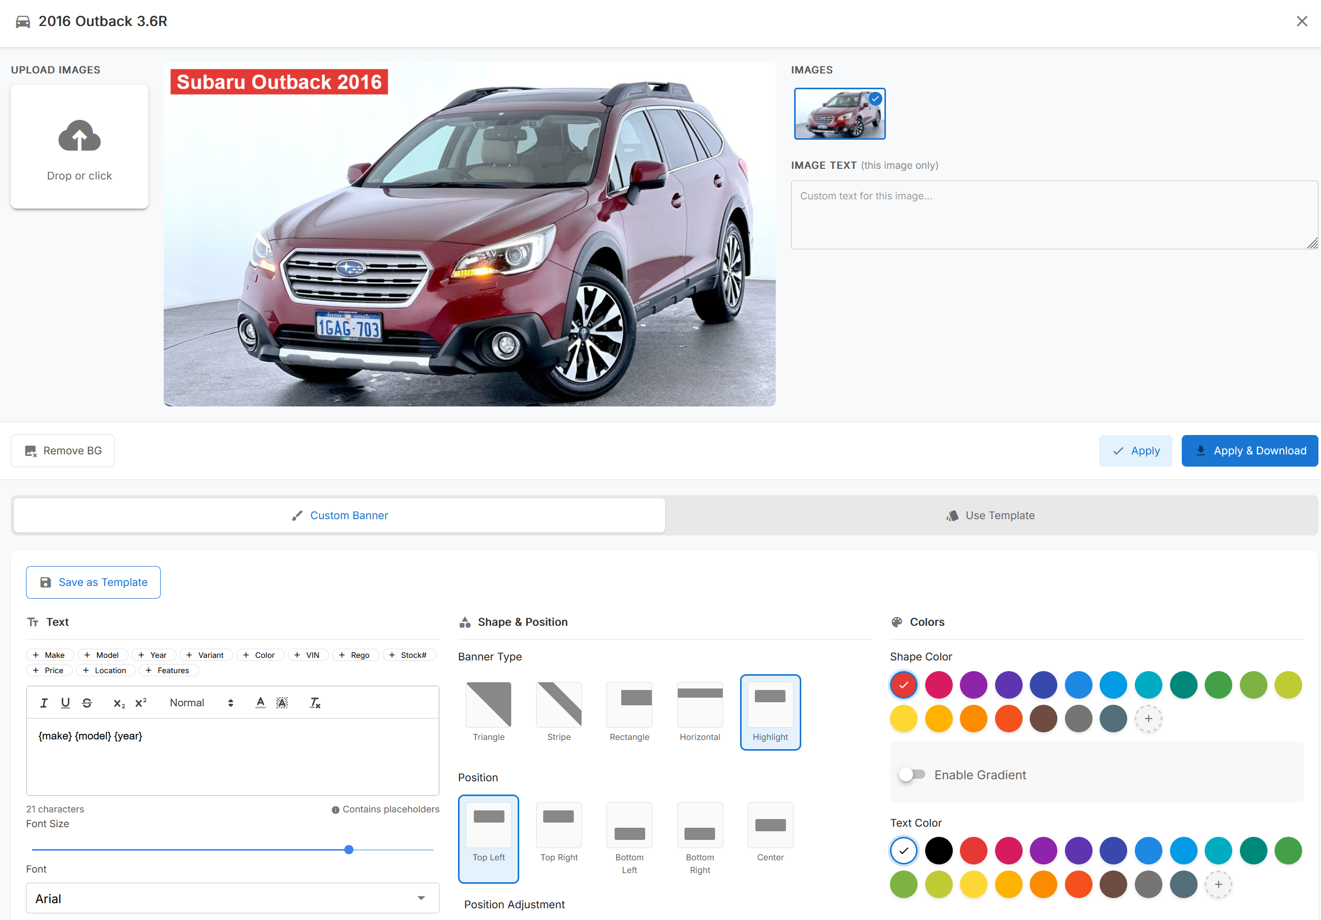
Task: Open the Arial font dropdown
Action: tap(233, 898)
